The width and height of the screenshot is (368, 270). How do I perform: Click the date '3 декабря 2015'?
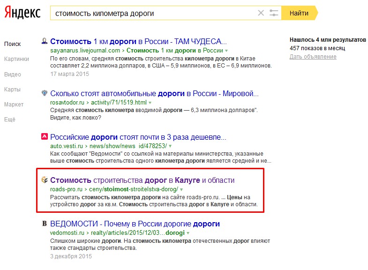click(71, 256)
